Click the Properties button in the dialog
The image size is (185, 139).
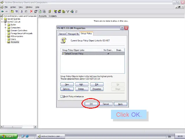click(x=97, y=89)
